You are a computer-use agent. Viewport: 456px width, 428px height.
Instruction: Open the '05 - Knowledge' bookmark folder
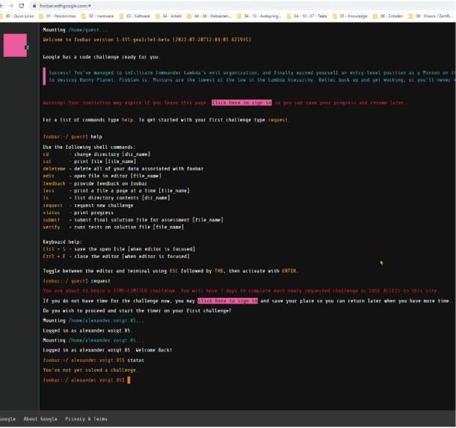pos(350,16)
